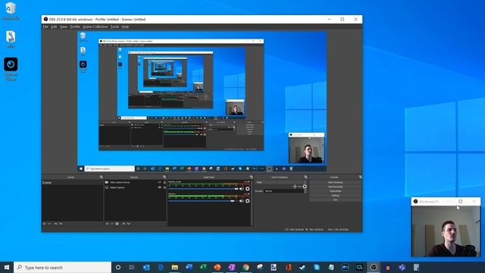This screenshot has width=485, height=273.
Task: Open the Profile menu
Action: tap(75, 27)
